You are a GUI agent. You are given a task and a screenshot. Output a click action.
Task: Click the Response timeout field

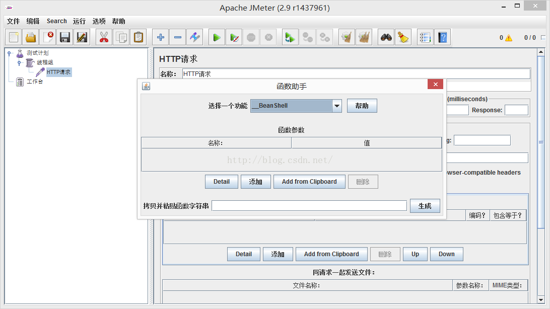pyautogui.click(x=516, y=110)
